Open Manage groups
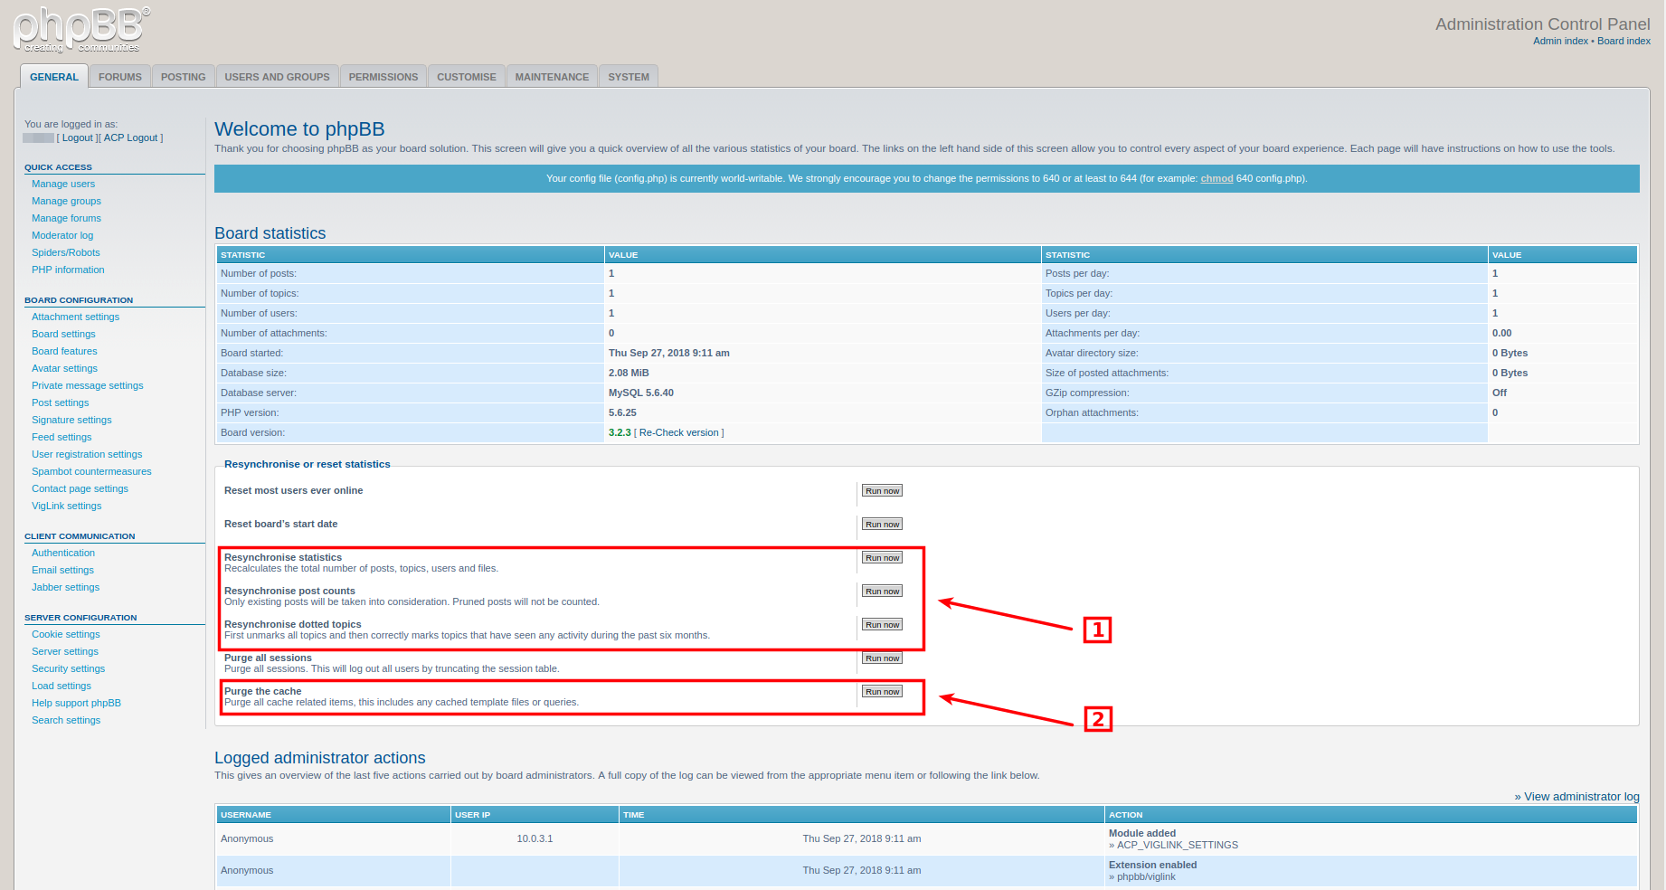Image resolution: width=1666 pixels, height=890 pixels. tap(66, 201)
